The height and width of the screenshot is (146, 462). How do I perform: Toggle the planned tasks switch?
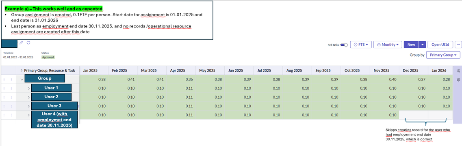[344, 45]
